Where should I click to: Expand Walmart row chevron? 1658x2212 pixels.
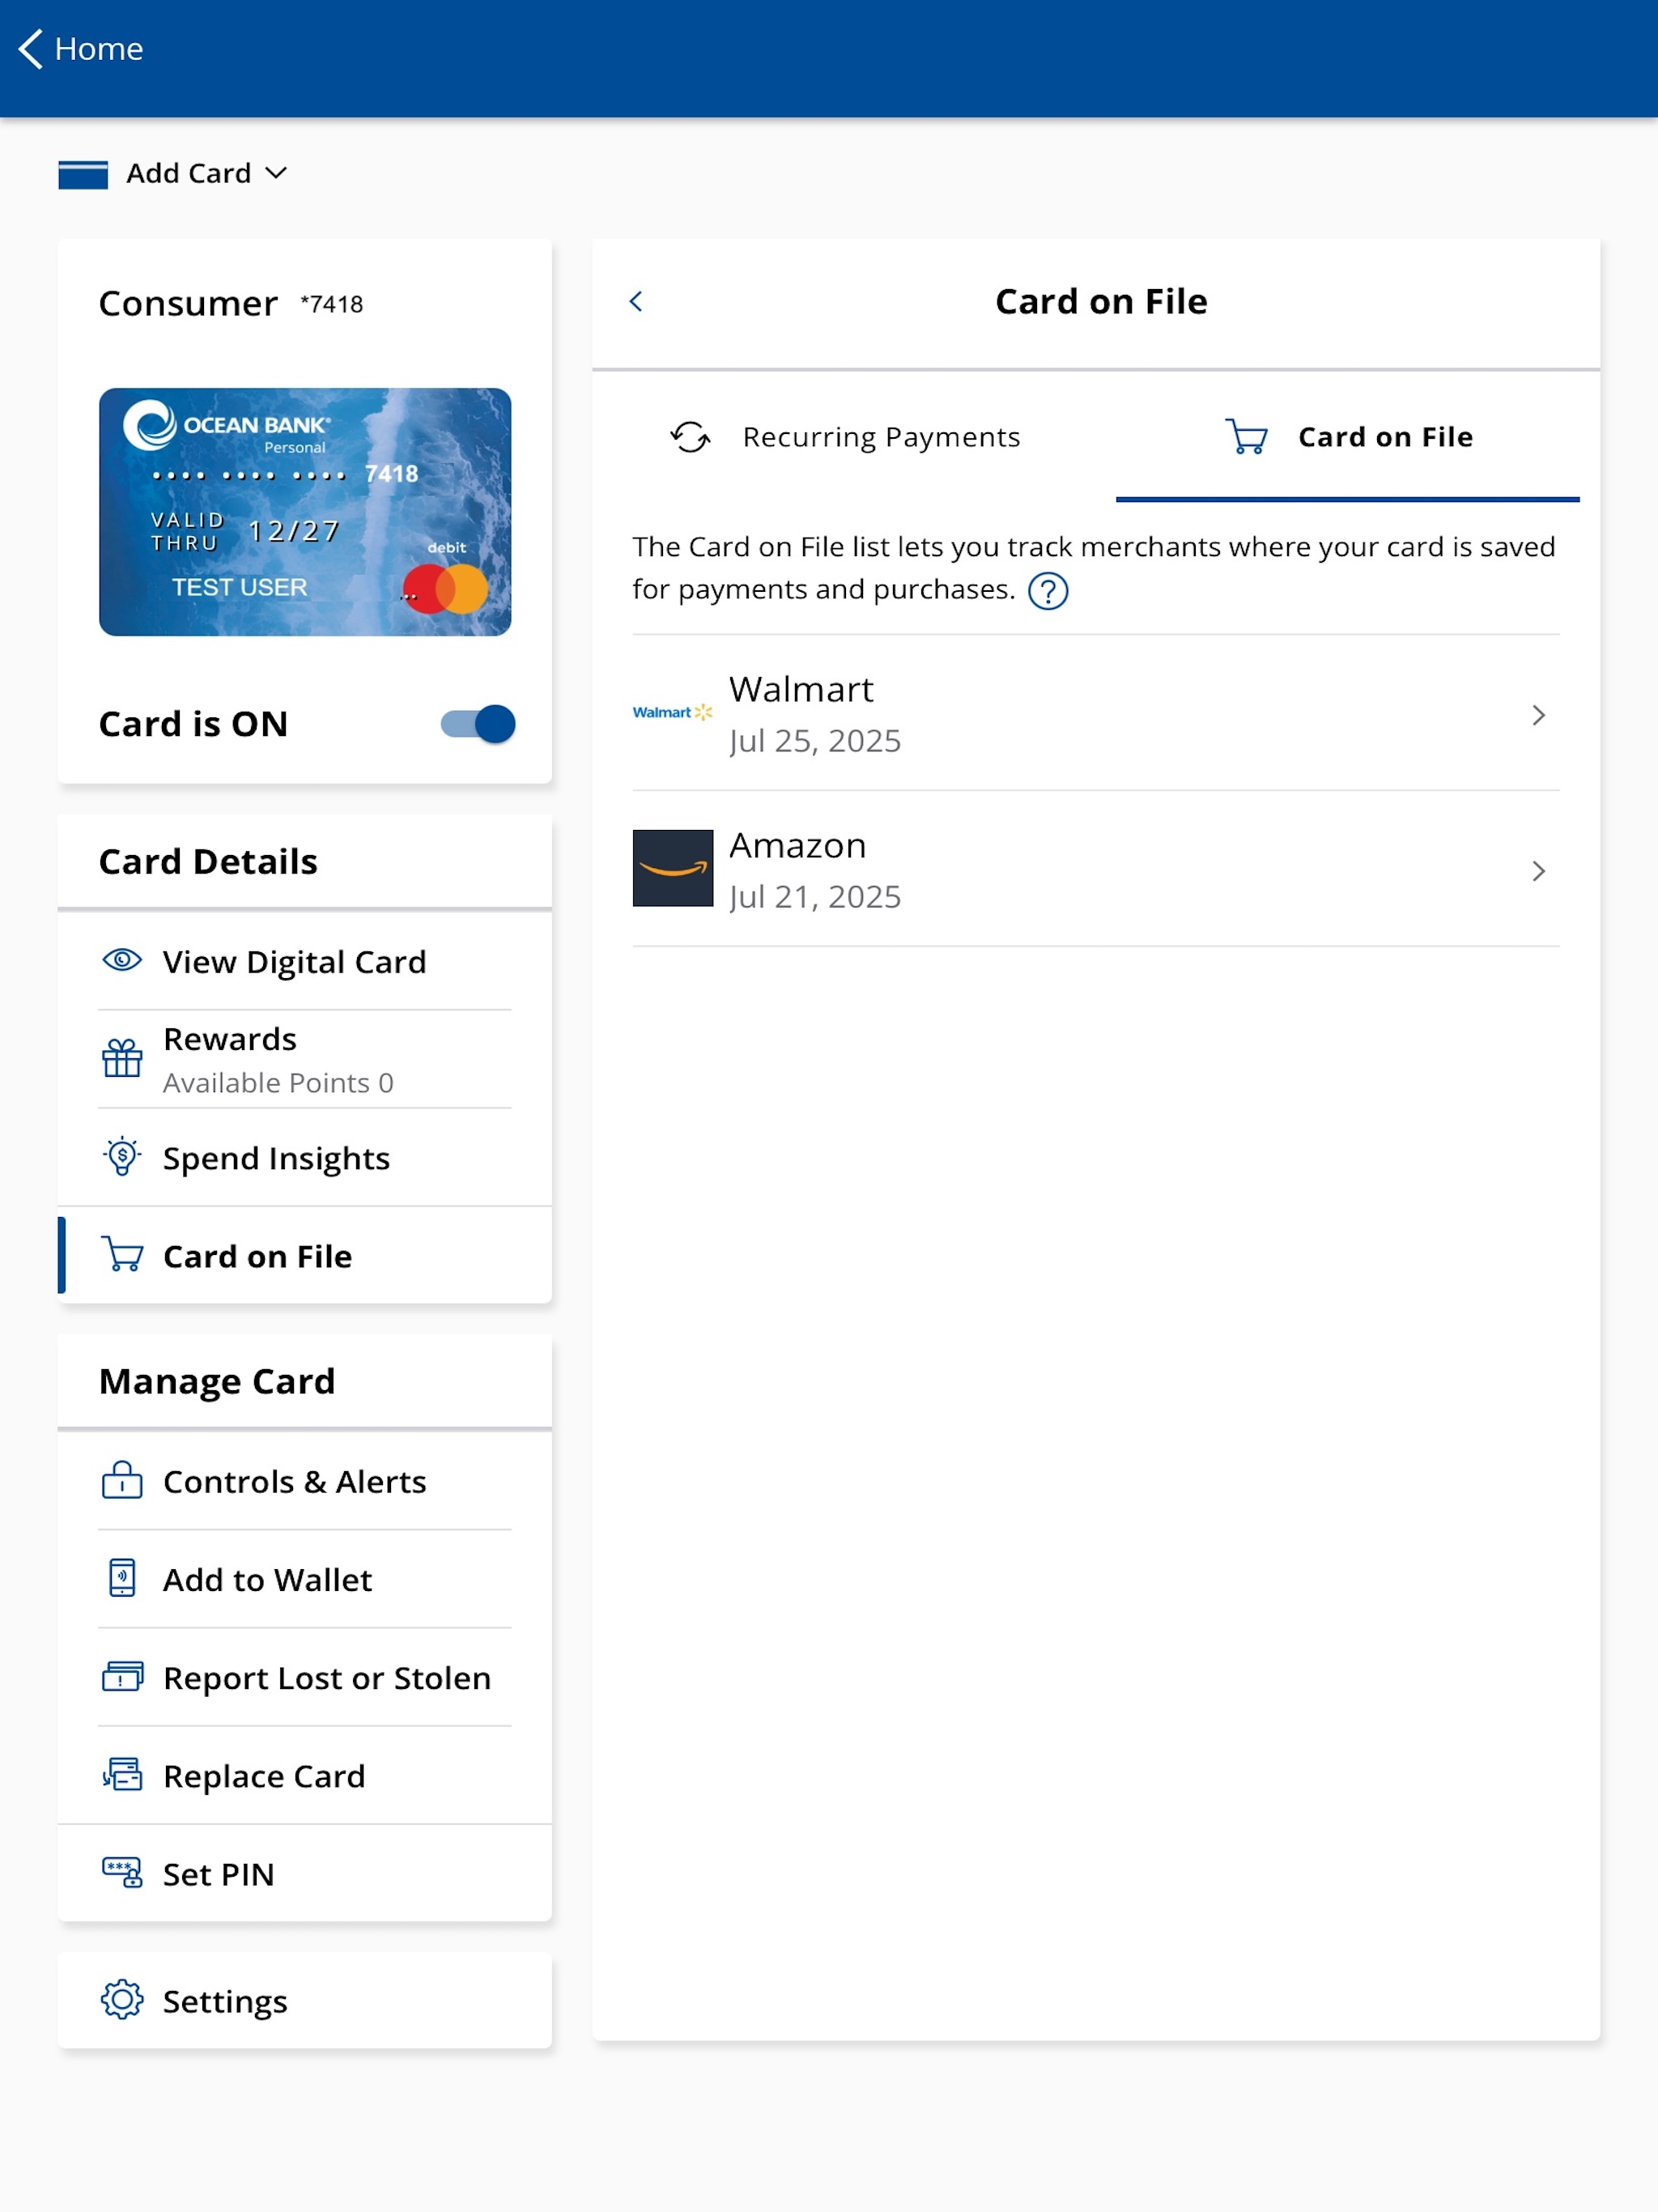(1539, 715)
